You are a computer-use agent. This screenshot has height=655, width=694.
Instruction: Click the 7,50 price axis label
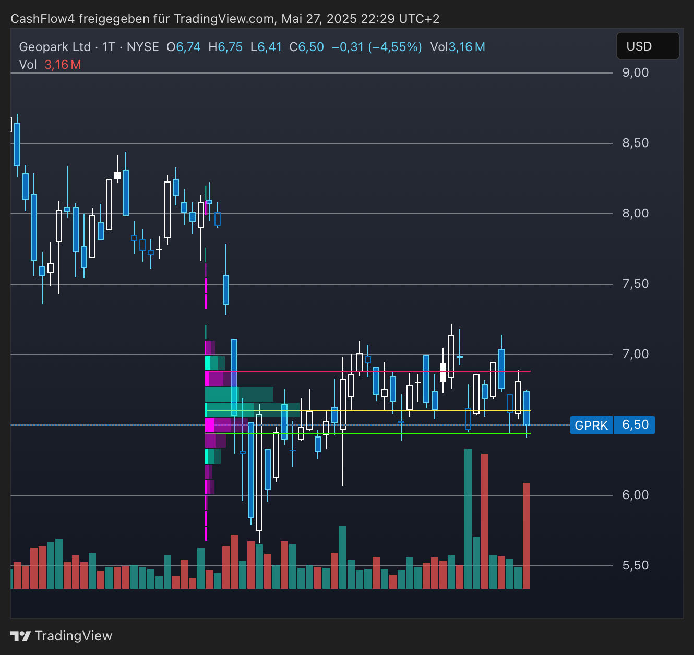point(636,284)
